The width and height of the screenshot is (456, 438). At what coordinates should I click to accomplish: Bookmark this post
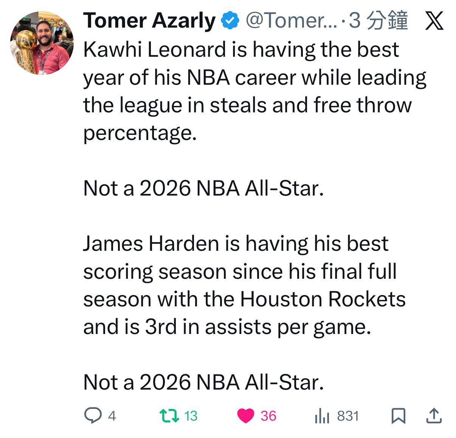(x=398, y=416)
